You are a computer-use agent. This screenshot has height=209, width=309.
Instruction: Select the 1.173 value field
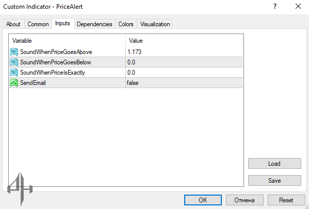[x=184, y=52]
